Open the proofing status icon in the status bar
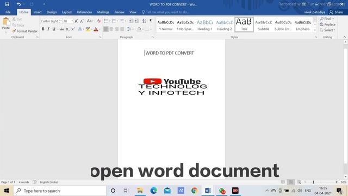This screenshot has height=196, width=348. pyautogui.click(x=35, y=182)
